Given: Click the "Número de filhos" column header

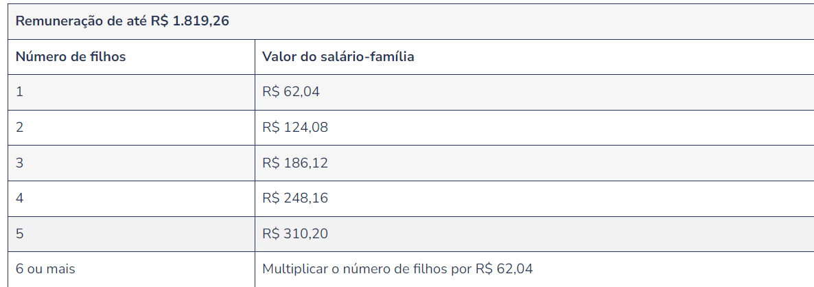Looking at the screenshot, I should (x=71, y=56).
